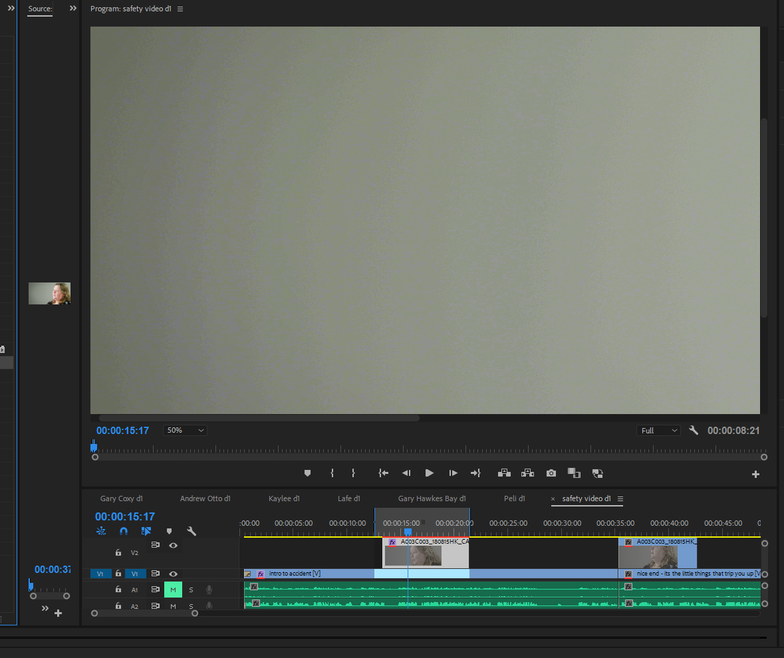This screenshot has height=658, width=784.
Task: Click the timeline playhead marker
Action: 408,532
